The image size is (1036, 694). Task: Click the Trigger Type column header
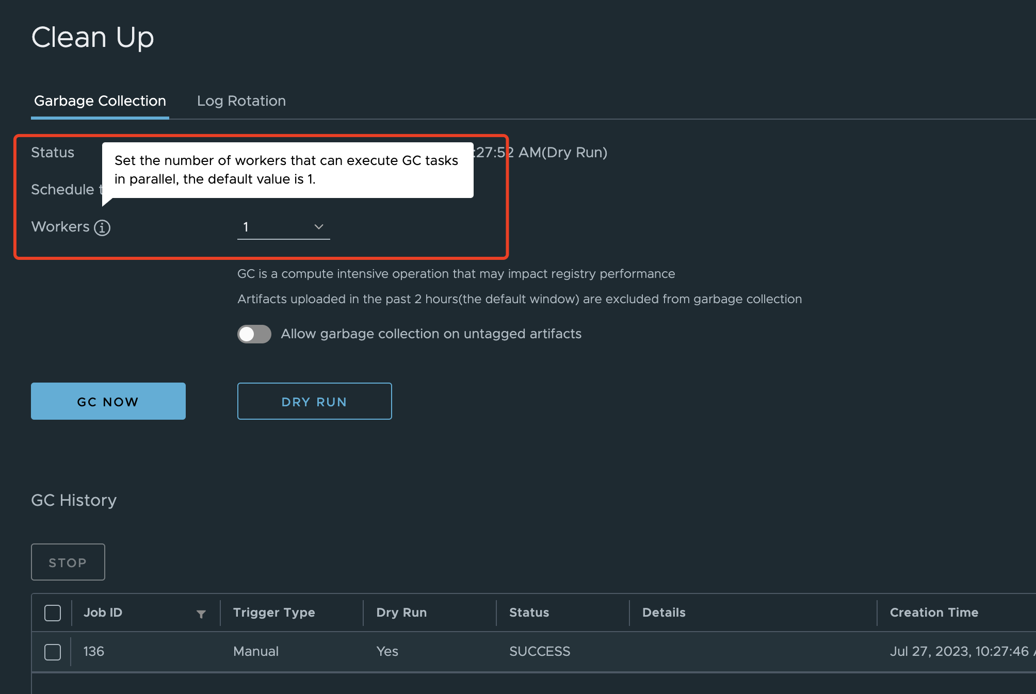274,613
